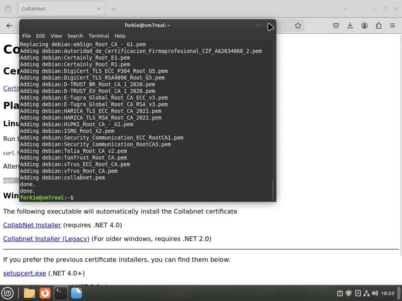Open the Collabnet Installer (Legacy) link

46,239
